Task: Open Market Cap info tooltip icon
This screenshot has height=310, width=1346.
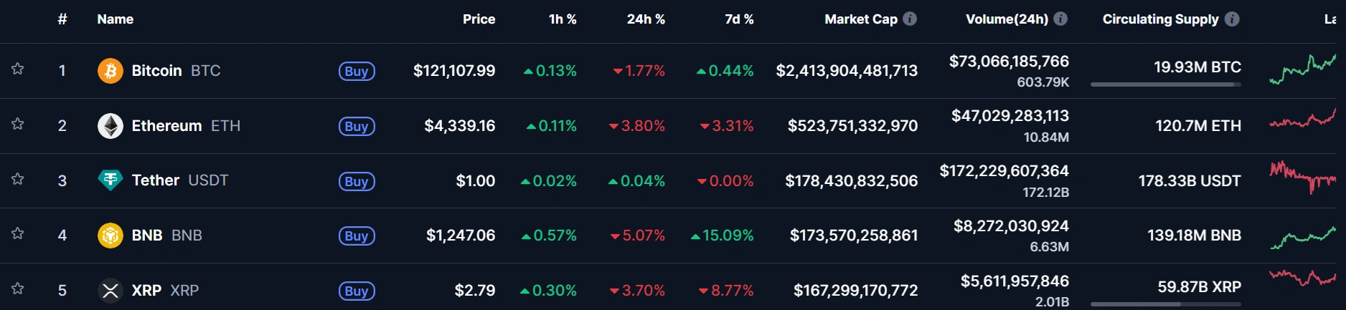Action: point(910,19)
